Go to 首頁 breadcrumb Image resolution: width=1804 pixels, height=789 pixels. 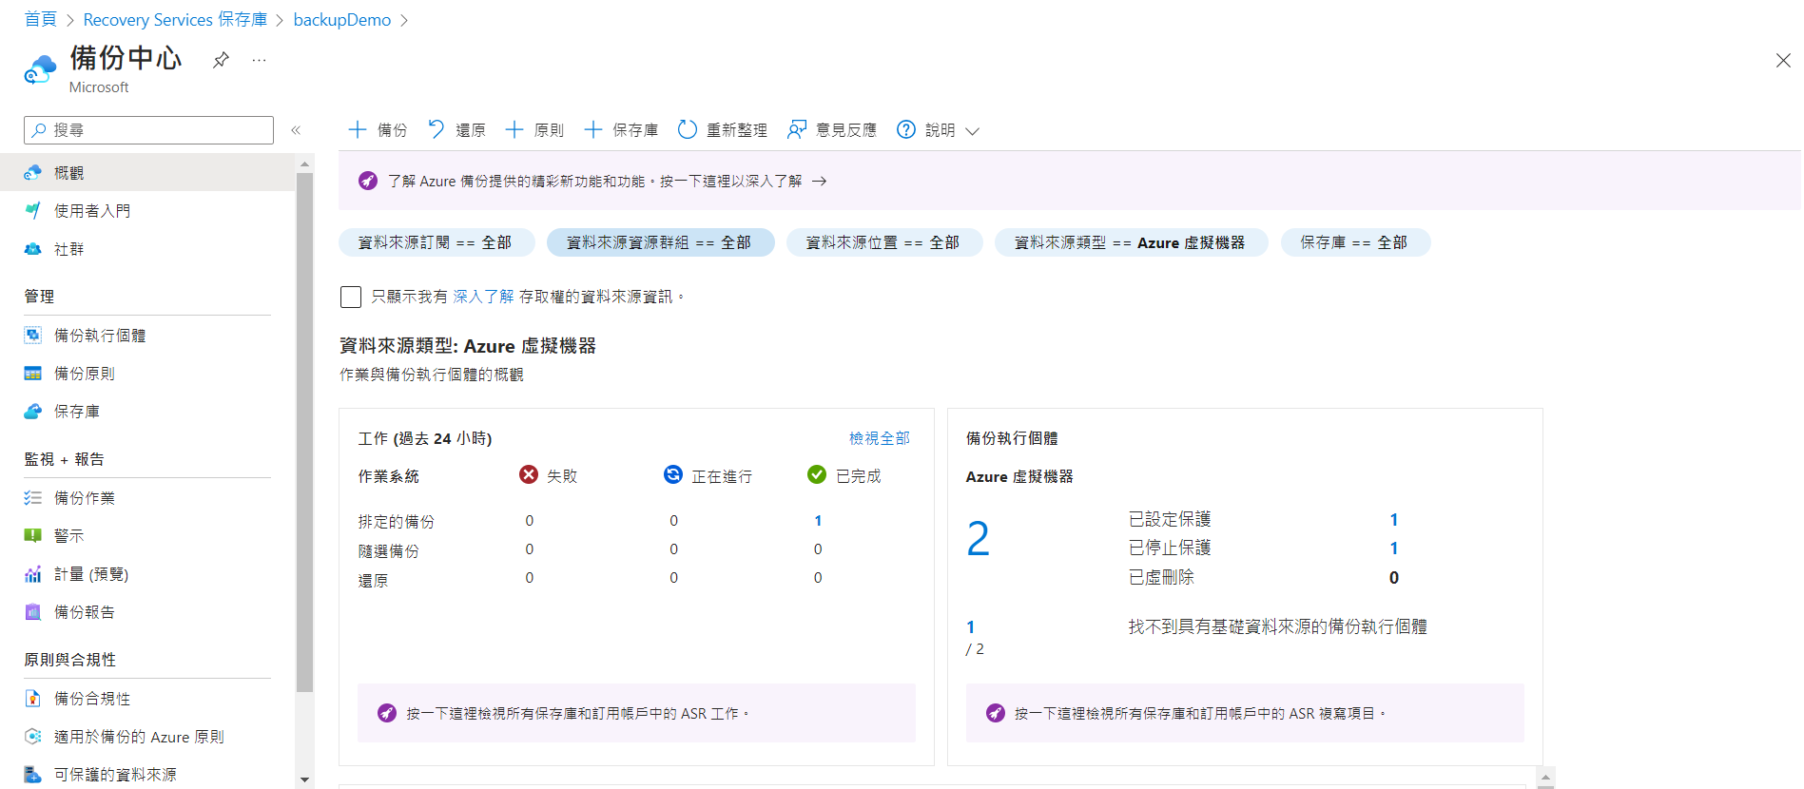coord(40,20)
